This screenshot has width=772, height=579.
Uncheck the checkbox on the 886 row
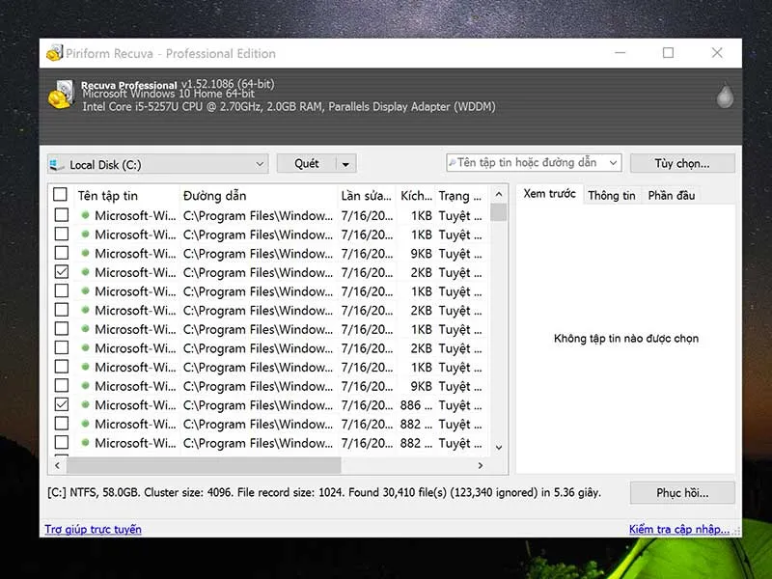[x=62, y=405]
